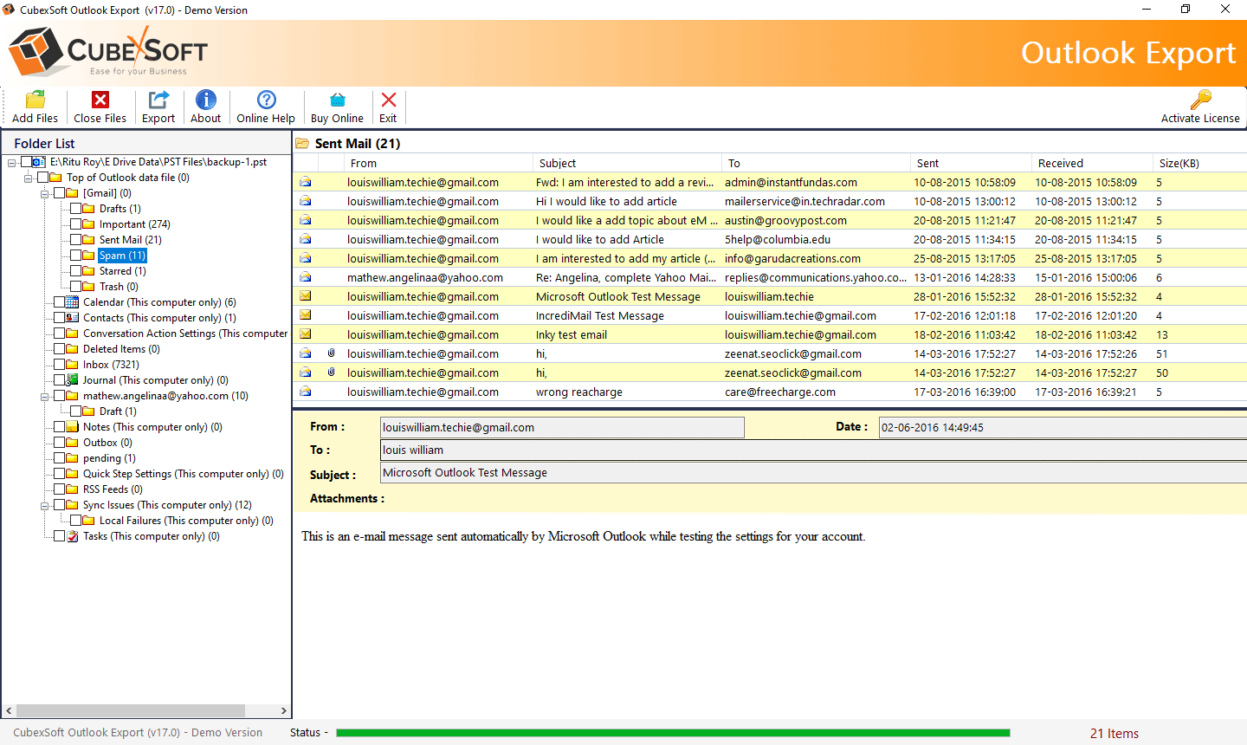Check the Spam (11) folder checkbox
The image size is (1247, 745).
click(x=75, y=256)
